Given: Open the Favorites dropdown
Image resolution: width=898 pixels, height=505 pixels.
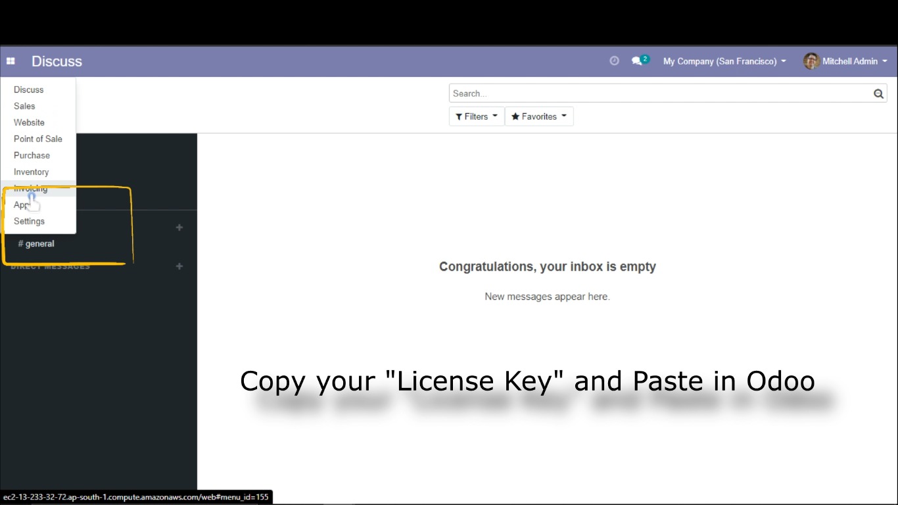Looking at the screenshot, I should pyautogui.click(x=539, y=116).
